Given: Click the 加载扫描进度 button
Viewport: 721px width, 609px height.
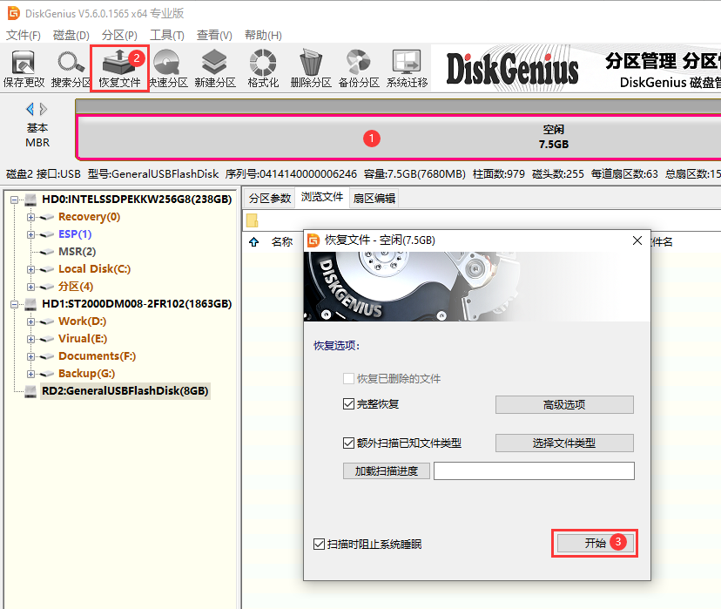Looking at the screenshot, I should click(x=387, y=471).
